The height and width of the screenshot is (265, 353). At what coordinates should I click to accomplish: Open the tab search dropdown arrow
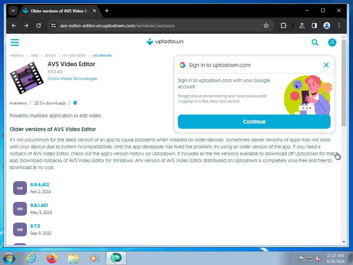13,11
